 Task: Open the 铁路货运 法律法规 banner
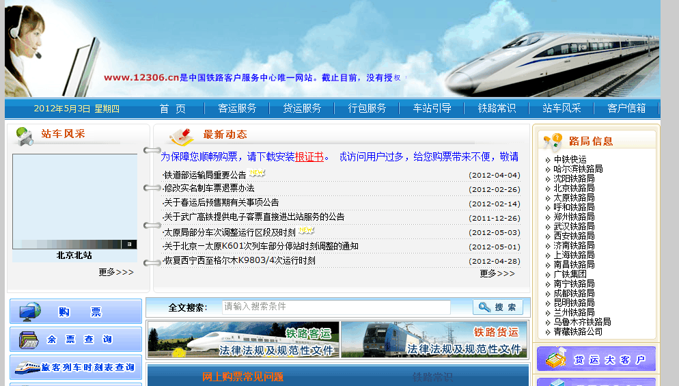pyautogui.click(x=434, y=340)
